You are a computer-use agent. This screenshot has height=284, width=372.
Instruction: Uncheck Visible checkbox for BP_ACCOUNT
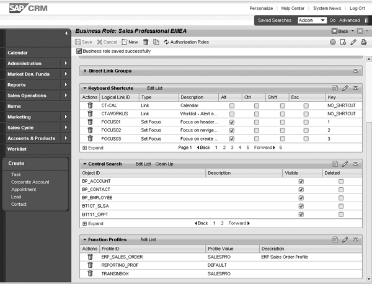point(301,181)
